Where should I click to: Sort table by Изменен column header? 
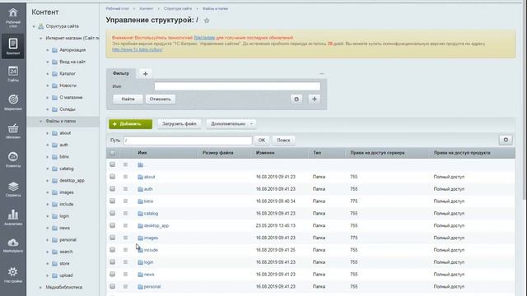265,153
